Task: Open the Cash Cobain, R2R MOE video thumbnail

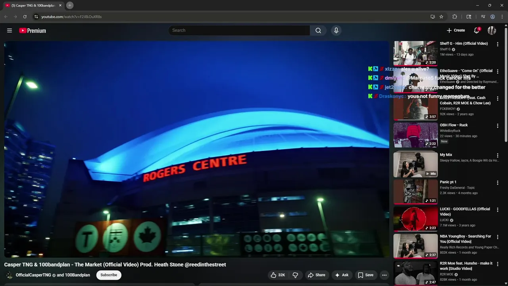Action: 416,108
